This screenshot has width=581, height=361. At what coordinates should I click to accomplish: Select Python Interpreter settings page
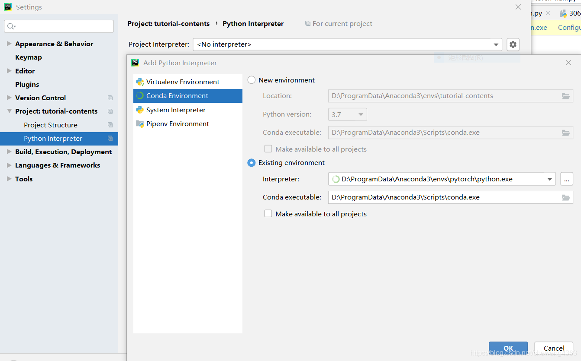59,139
